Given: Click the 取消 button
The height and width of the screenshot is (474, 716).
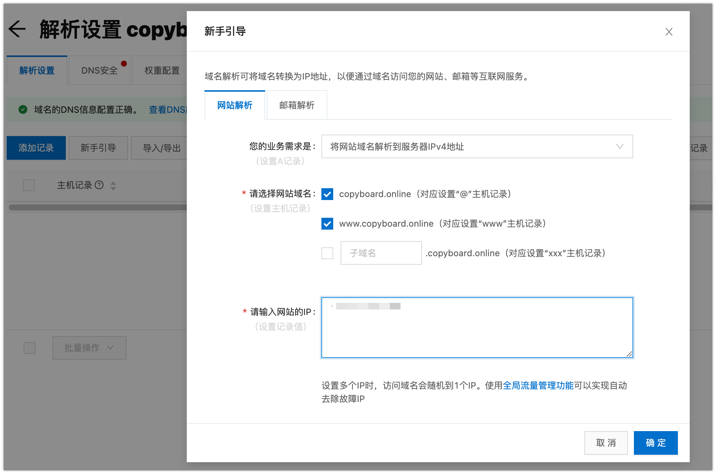Looking at the screenshot, I should click(606, 443).
